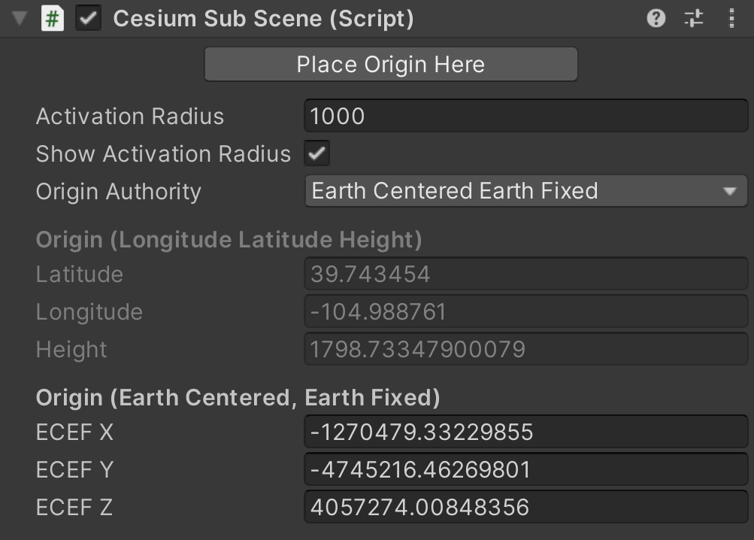Open the component three-dot options menu
This screenshot has height=540, width=754.
pos(731,19)
